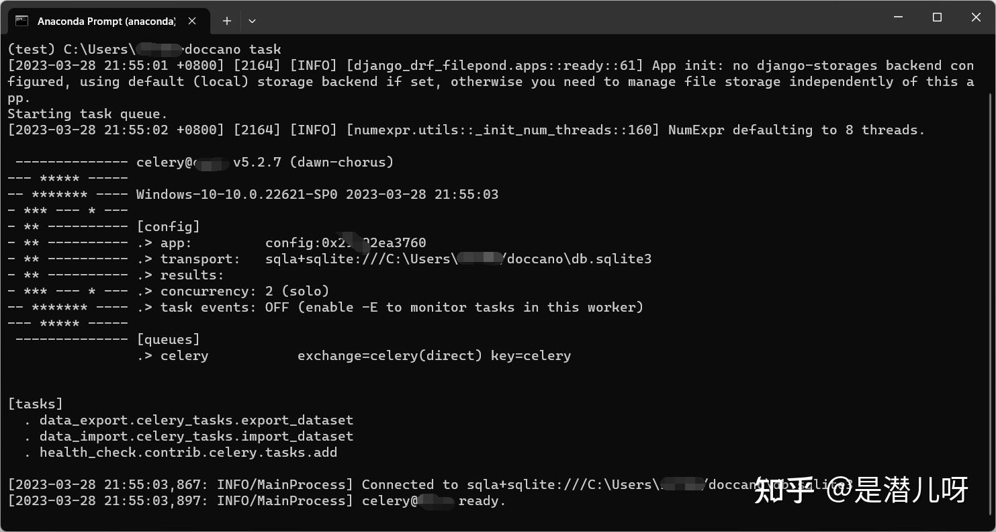Click the import_dataset task line

point(196,436)
